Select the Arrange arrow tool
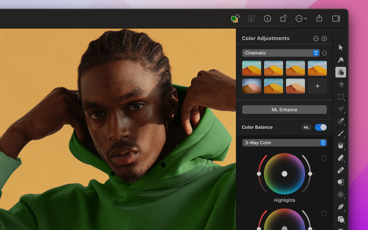 [x=341, y=47]
